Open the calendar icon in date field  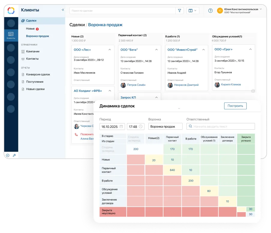tap(121, 126)
